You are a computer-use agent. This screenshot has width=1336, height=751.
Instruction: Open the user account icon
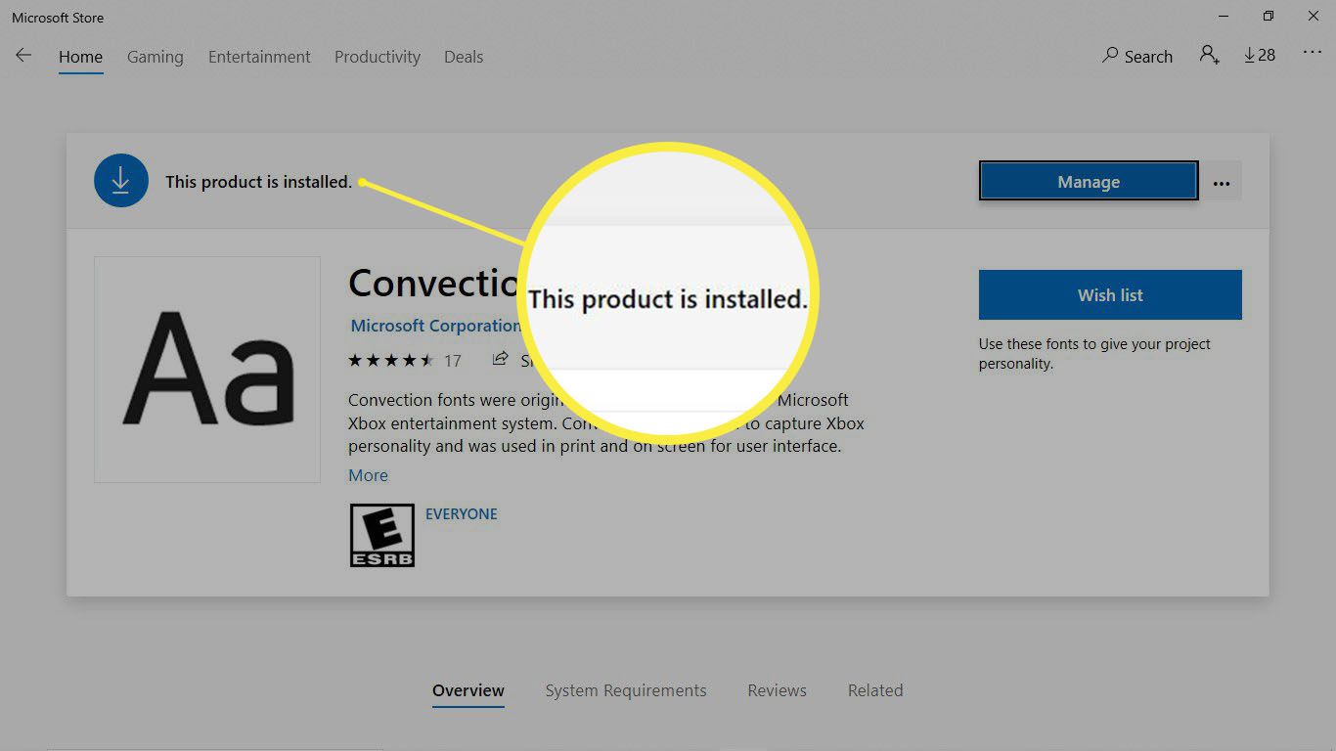pos(1210,55)
